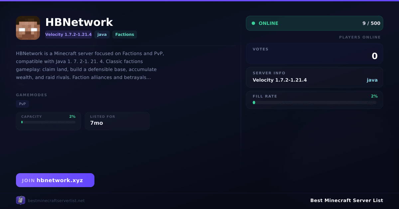Select the Factions tag
Screen dimensions: 399x209
point(125,35)
